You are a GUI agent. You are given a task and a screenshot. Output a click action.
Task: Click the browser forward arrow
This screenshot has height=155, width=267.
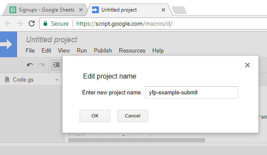[20, 23]
